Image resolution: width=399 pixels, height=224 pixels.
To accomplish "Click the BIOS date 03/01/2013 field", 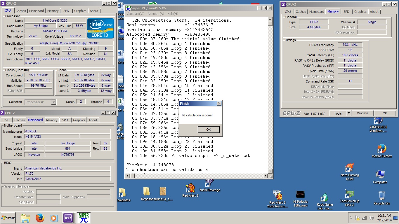I will 67,179.
